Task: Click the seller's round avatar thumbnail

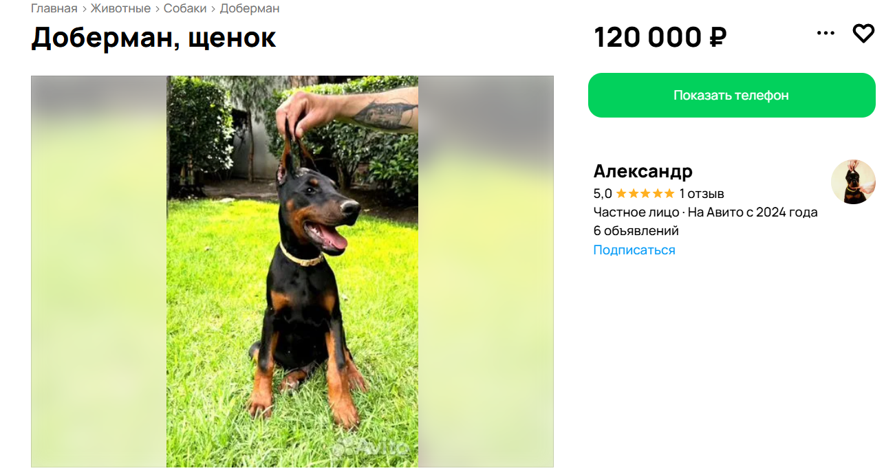Action: [x=853, y=181]
